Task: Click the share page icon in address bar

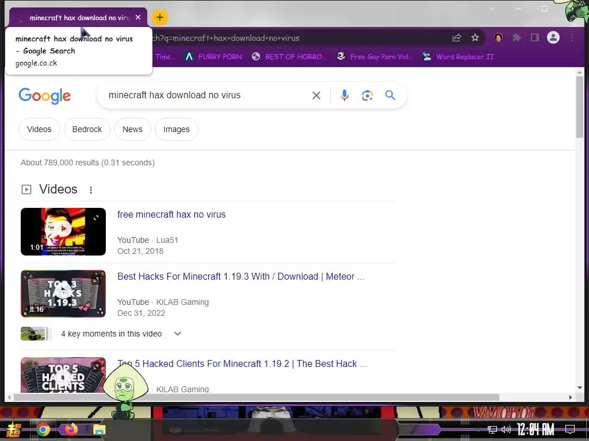Action: pyautogui.click(x=456, y=37)
